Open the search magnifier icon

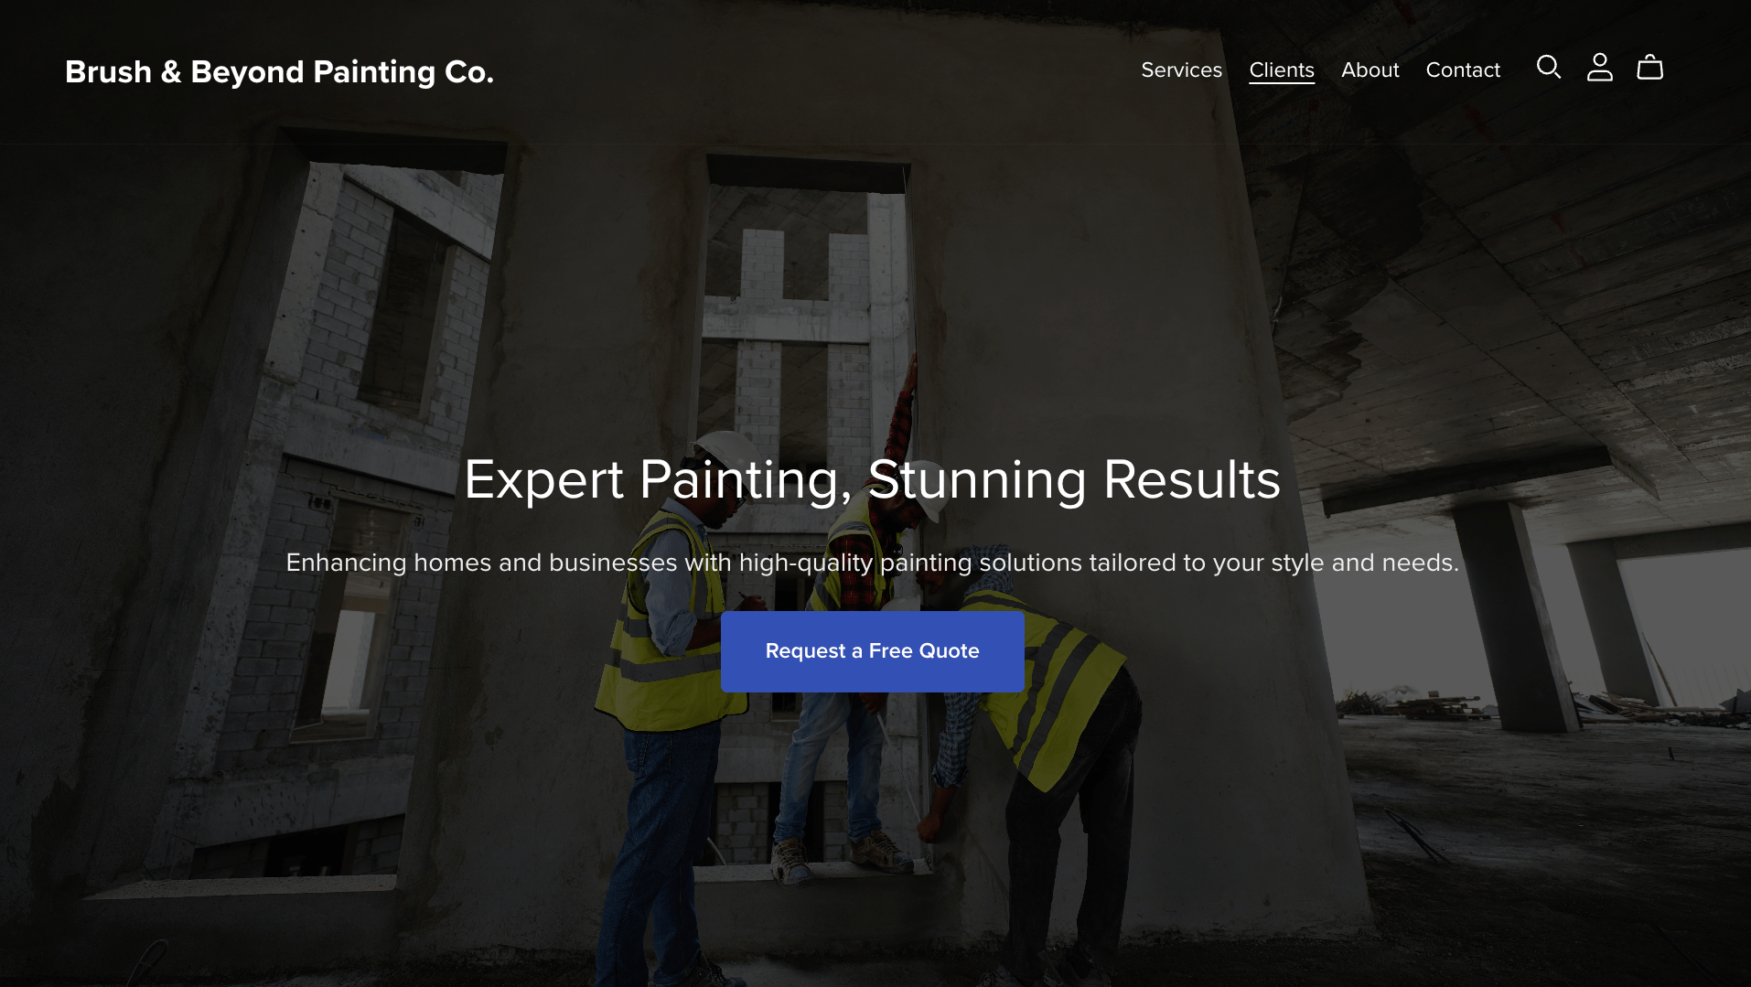coord(1549,68)
